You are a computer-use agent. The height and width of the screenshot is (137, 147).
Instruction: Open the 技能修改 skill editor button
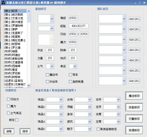click(134, 107)
